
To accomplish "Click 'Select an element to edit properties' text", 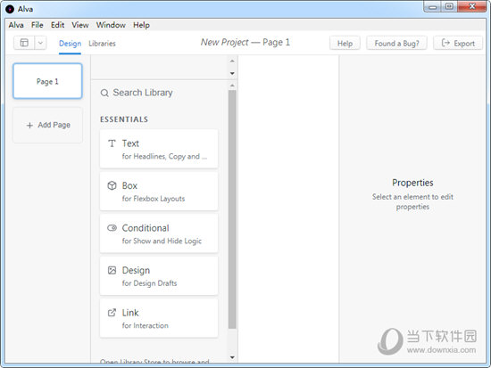I will point(412,201).
